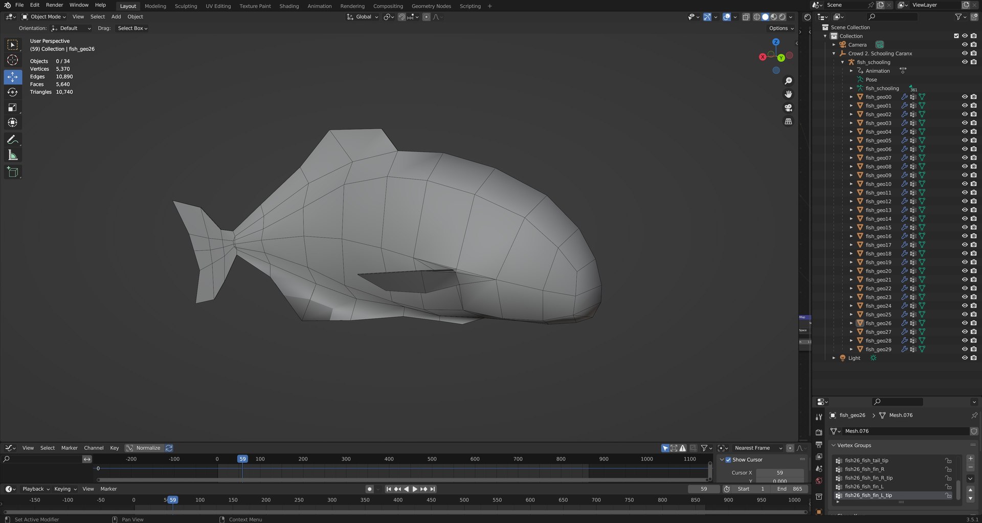Switch to Sculpting workspace tab

tap(186, 6)
